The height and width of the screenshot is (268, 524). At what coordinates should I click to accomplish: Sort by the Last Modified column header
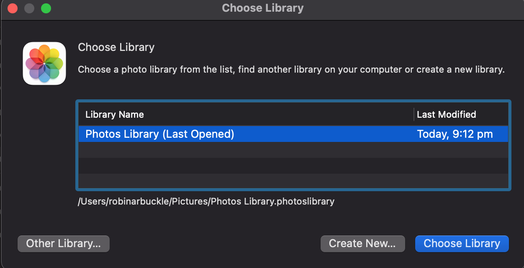447,114
